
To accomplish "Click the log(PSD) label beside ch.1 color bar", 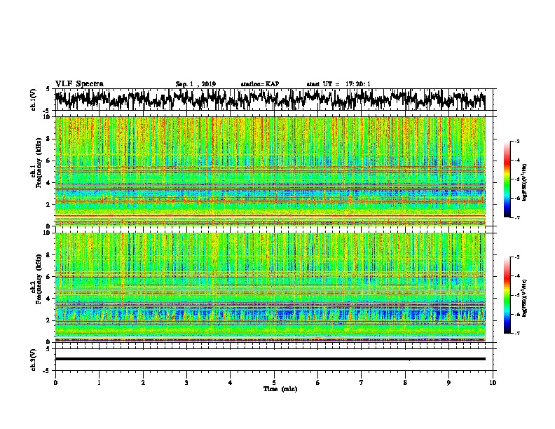I will coord(525,182).
